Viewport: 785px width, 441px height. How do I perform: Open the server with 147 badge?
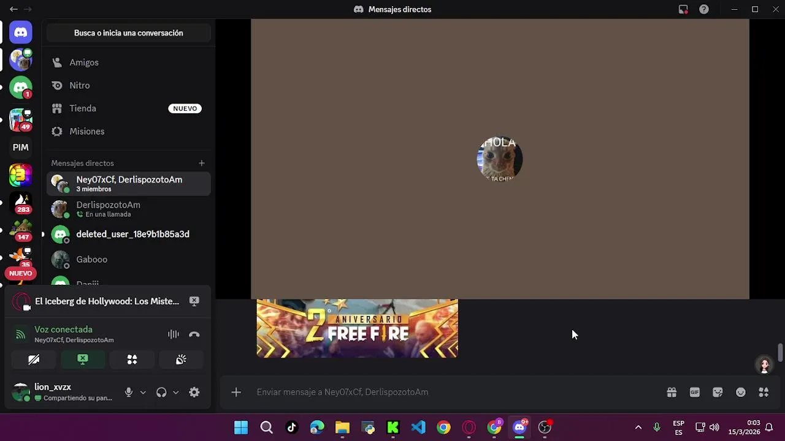click(21, 230)
